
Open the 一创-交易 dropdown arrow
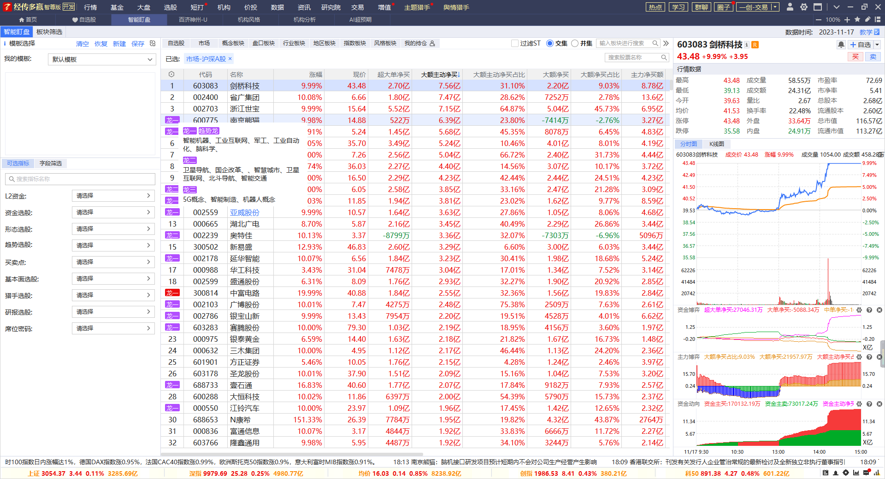pos(775,7)
